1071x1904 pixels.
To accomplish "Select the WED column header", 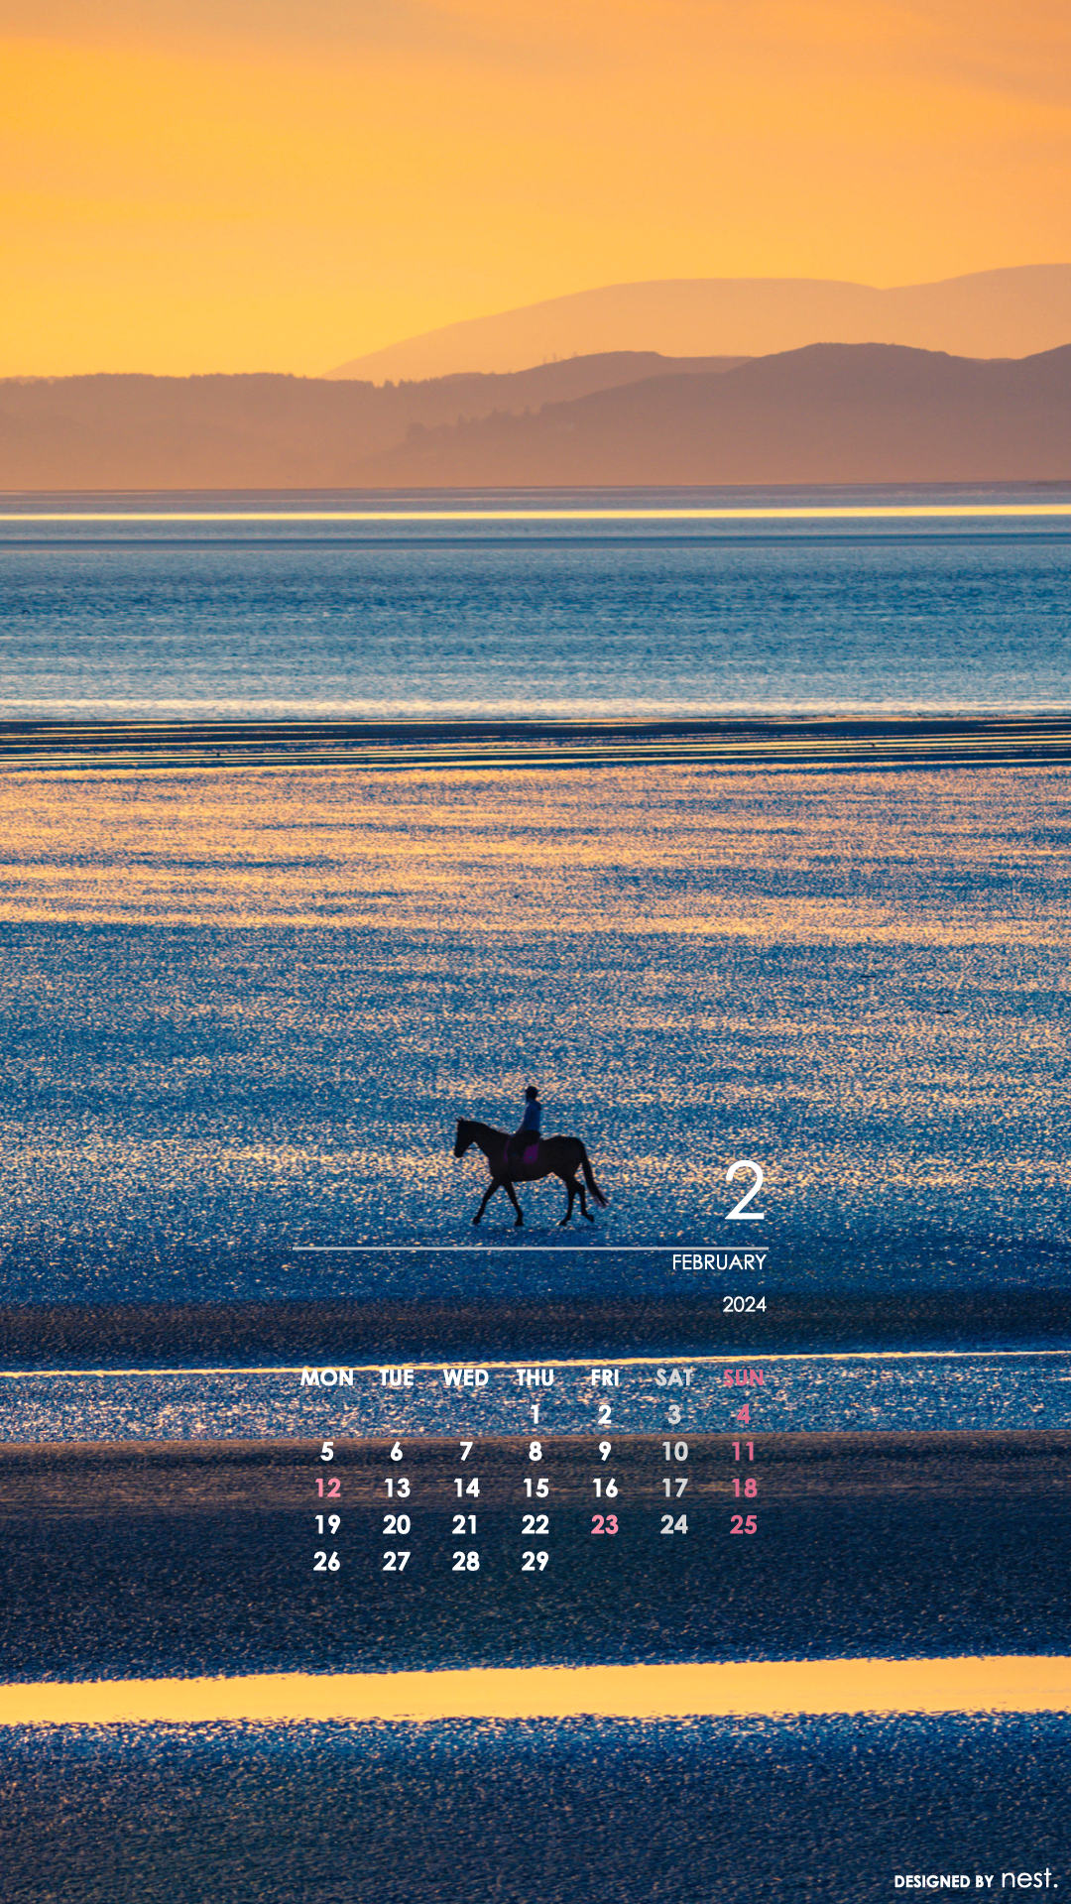I will click(465, 1377).
